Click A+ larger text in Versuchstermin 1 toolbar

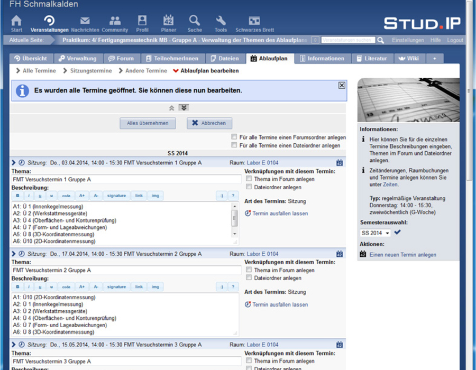(82, 196)
